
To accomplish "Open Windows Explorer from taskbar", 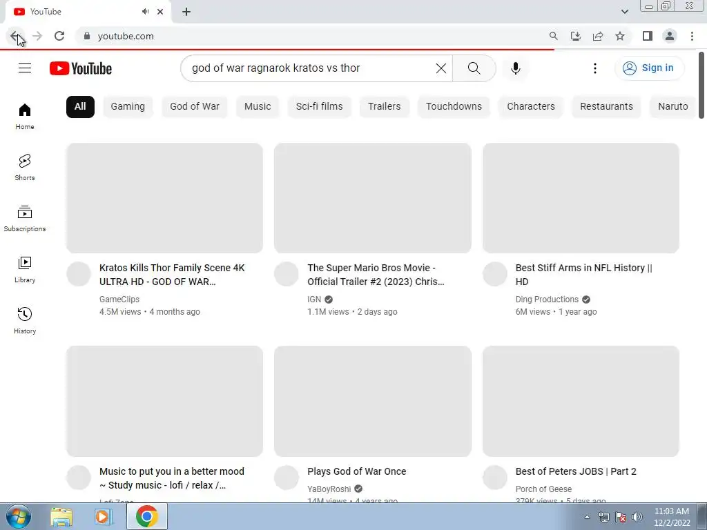I will pyautogui.click(x=61, y=516).
